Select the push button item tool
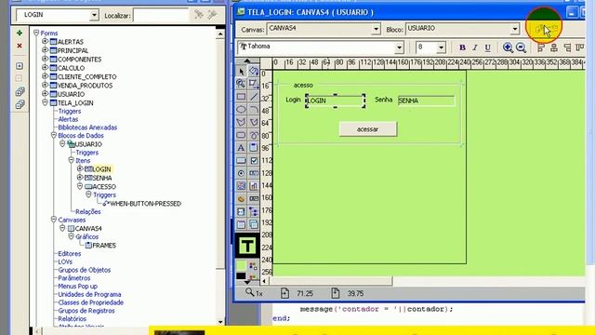The width and height of the screenshot is (595, 335). [x=241, y=161]
